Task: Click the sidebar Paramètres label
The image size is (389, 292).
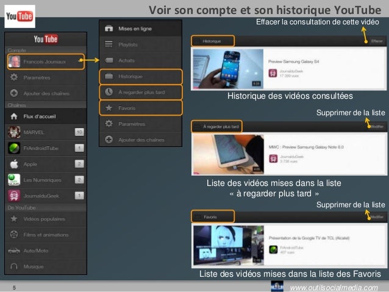Action: [x=37, y=77]
